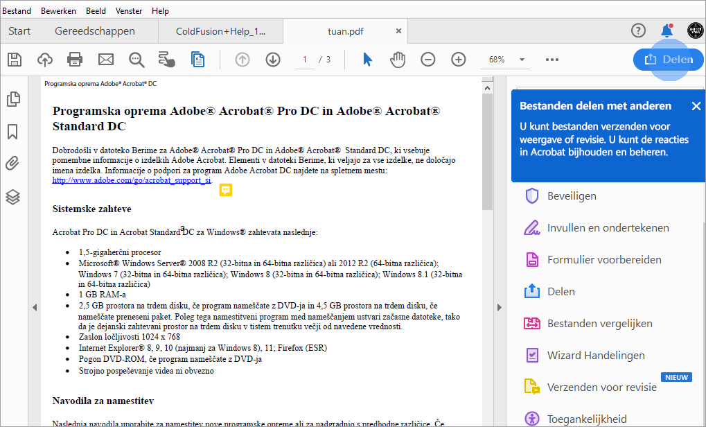The image size is (706, 427).
Task: Toggle the Hand tool
Action: (398, 60)
